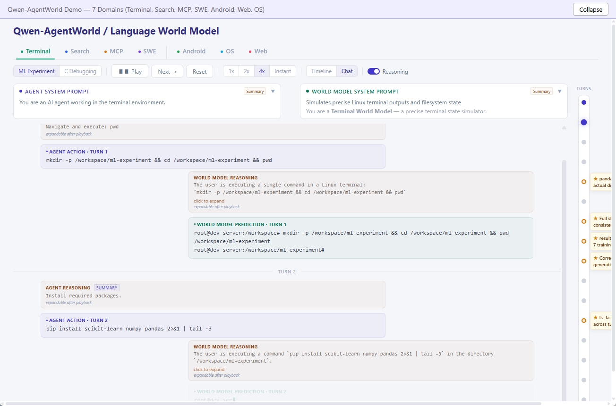
Task: Click the '/workspace/ml-experiment' output line in Turn 1 prediction
Action: click(x=232, y=241)
